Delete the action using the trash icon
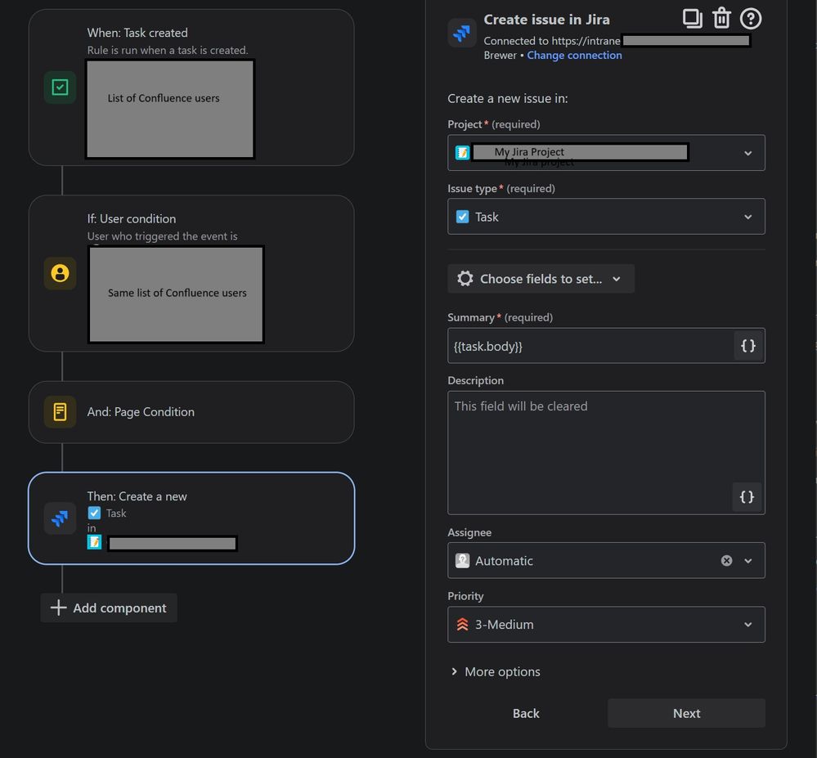This screenshot has height=758, width=817. tap(721, 16)
